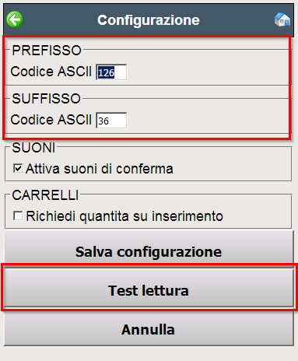Focus the PREFISSO Codice ASCII input field
The height and width of the screenshot is (361, 298).
(x=111, y=72)
